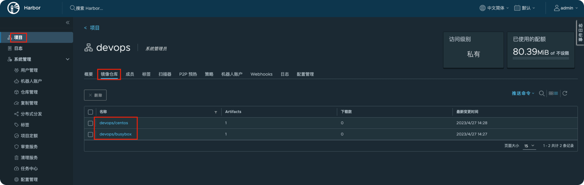
Task: Select 项目 in the sidebar
Action: pos(37,37)
